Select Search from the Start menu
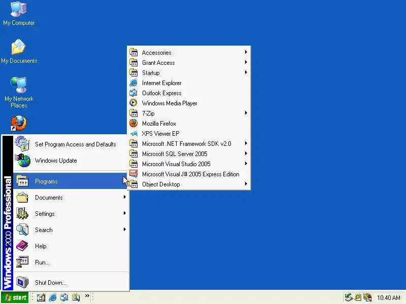 point(71,230)
